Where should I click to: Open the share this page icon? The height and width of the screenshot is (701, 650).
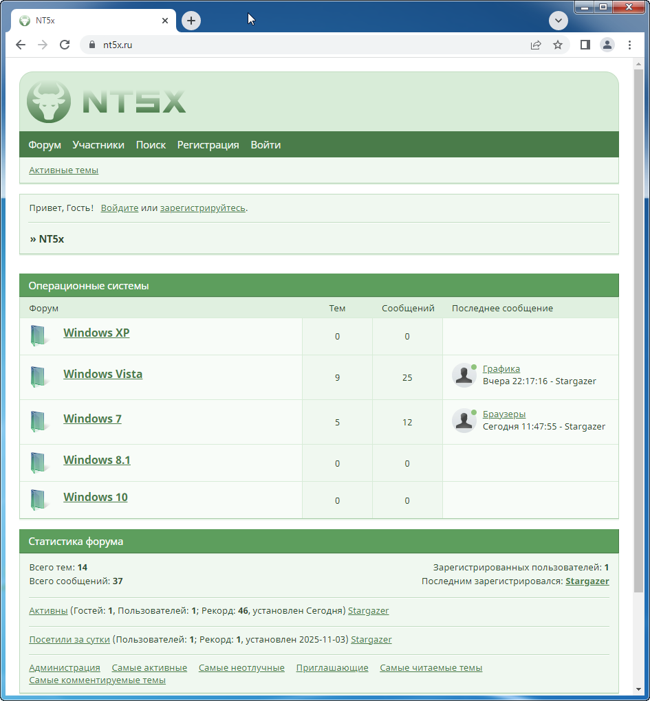(536, 45)
